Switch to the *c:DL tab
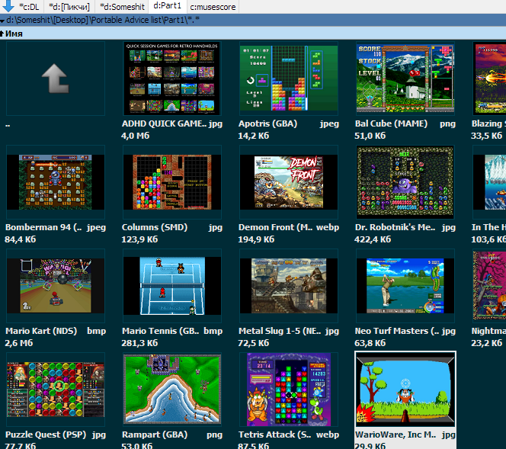 [29, 7]
